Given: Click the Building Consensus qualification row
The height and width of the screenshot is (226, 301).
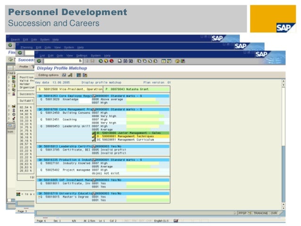Looking at the screenshot, I should [103, 113].
